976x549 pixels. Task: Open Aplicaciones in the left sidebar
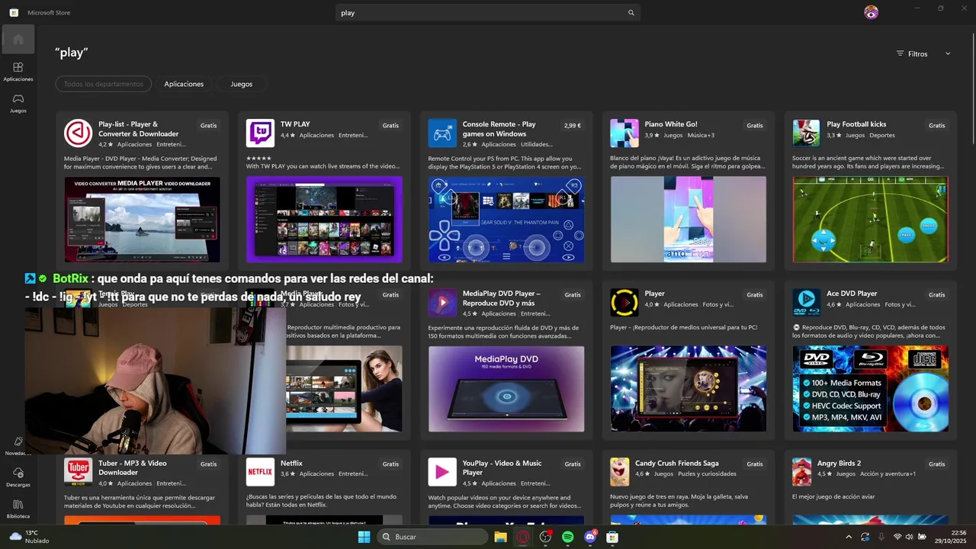[18, 72]
